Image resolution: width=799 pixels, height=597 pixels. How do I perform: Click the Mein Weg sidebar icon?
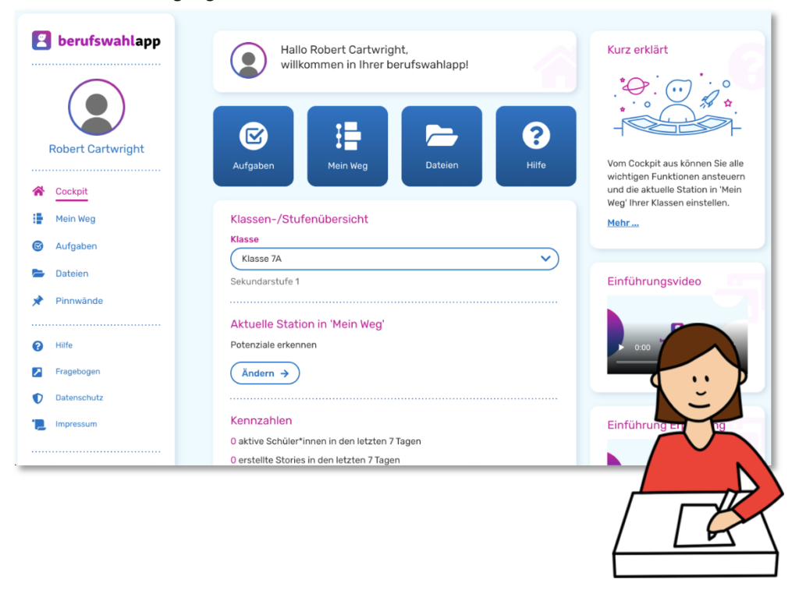coord(37,219)
